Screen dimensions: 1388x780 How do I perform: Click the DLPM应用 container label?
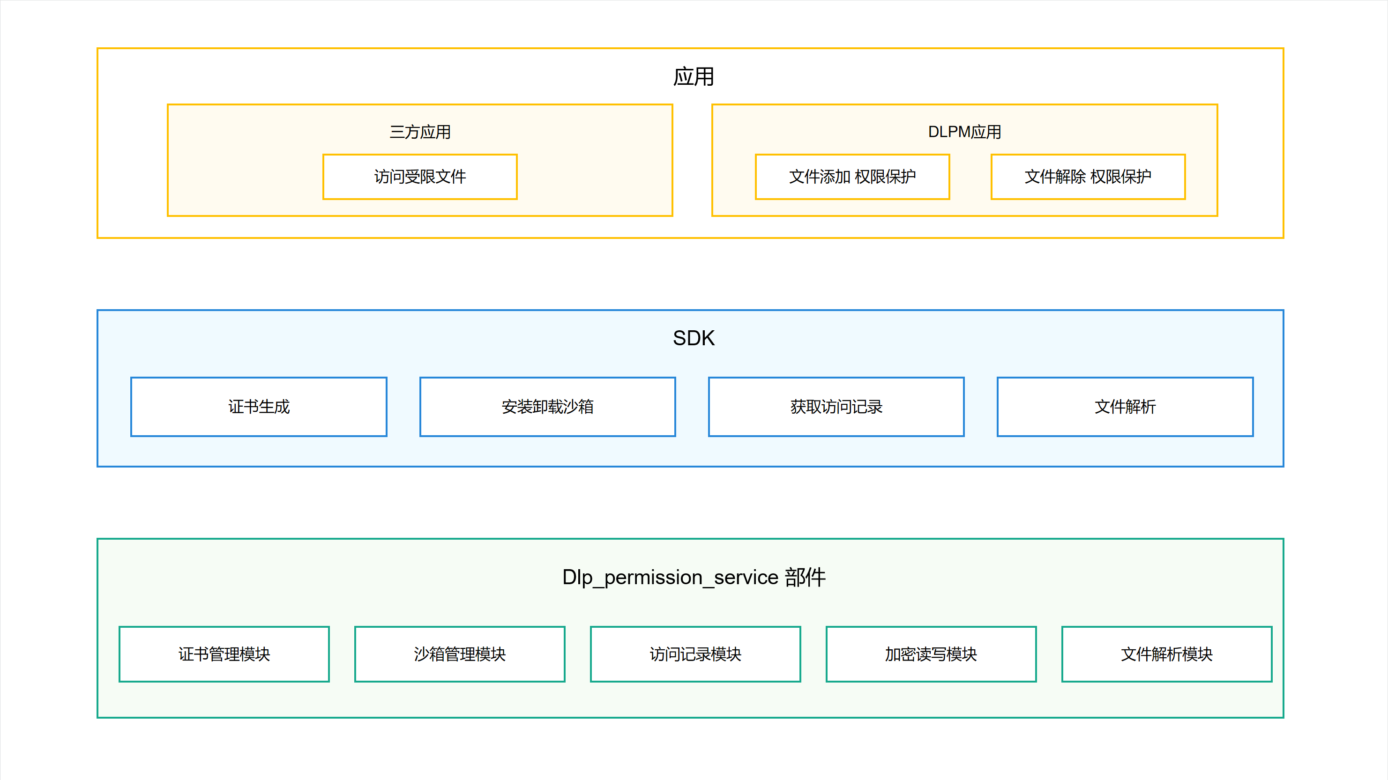pos(964,132)
